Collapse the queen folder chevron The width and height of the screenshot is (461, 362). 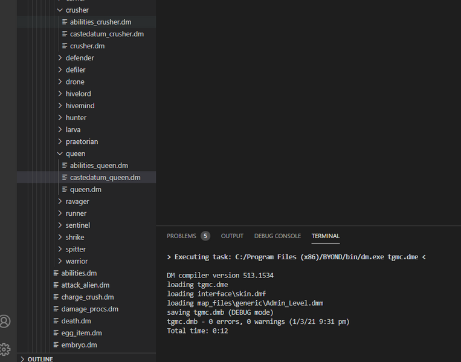(x=60, y=154)
